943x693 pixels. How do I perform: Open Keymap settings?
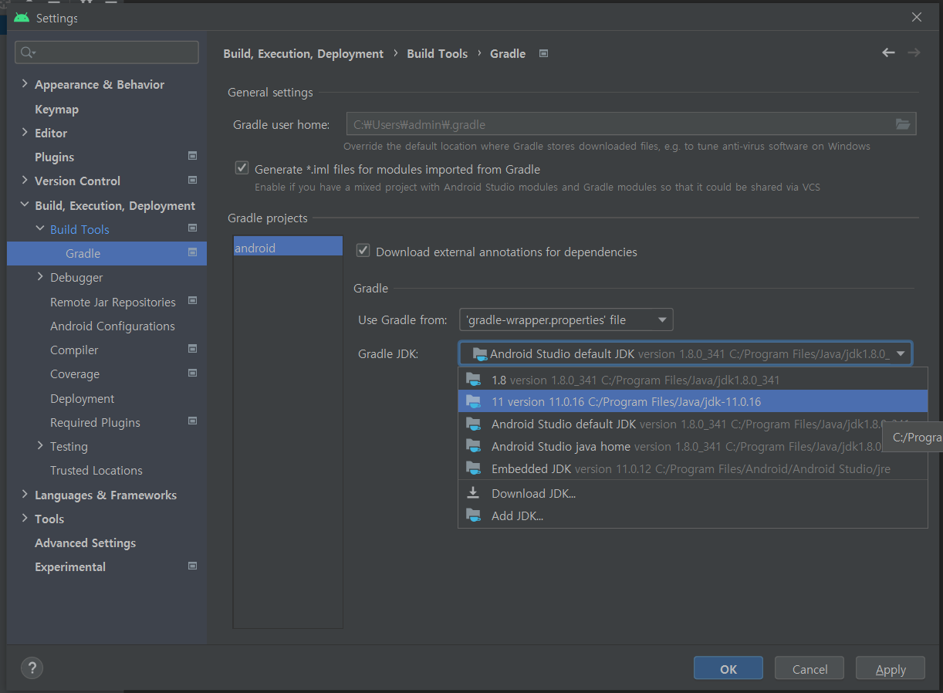coord(56,109)
